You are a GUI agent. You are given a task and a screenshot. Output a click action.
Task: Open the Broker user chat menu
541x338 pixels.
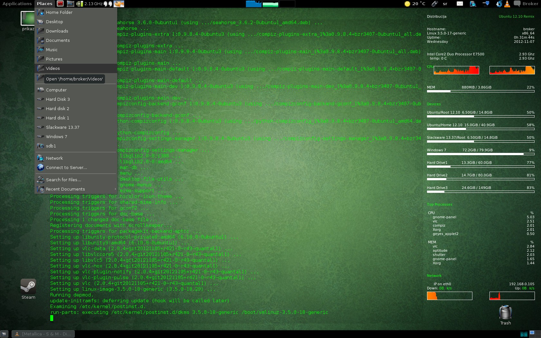tap(526, 4)
